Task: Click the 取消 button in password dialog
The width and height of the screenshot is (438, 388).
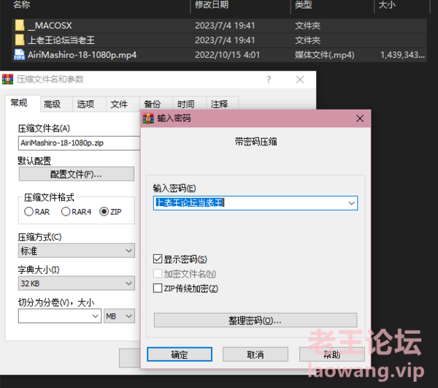Action: click(x=255, y=354)
